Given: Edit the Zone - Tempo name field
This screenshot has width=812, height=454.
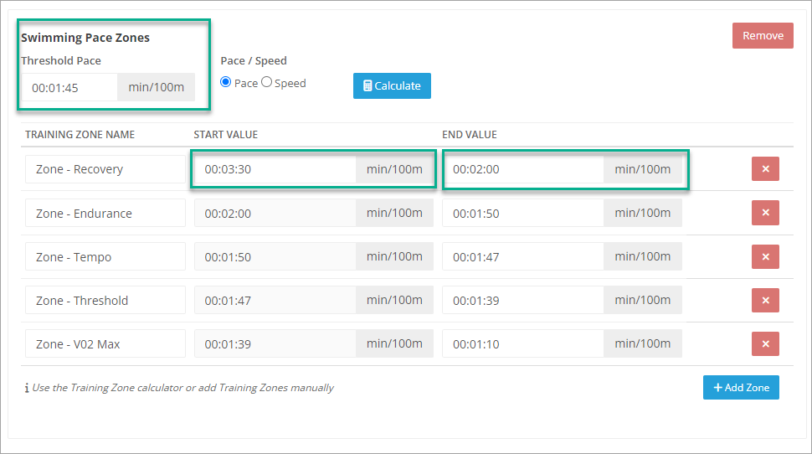Looking at the screenshot, I should [x=105, y=257].
